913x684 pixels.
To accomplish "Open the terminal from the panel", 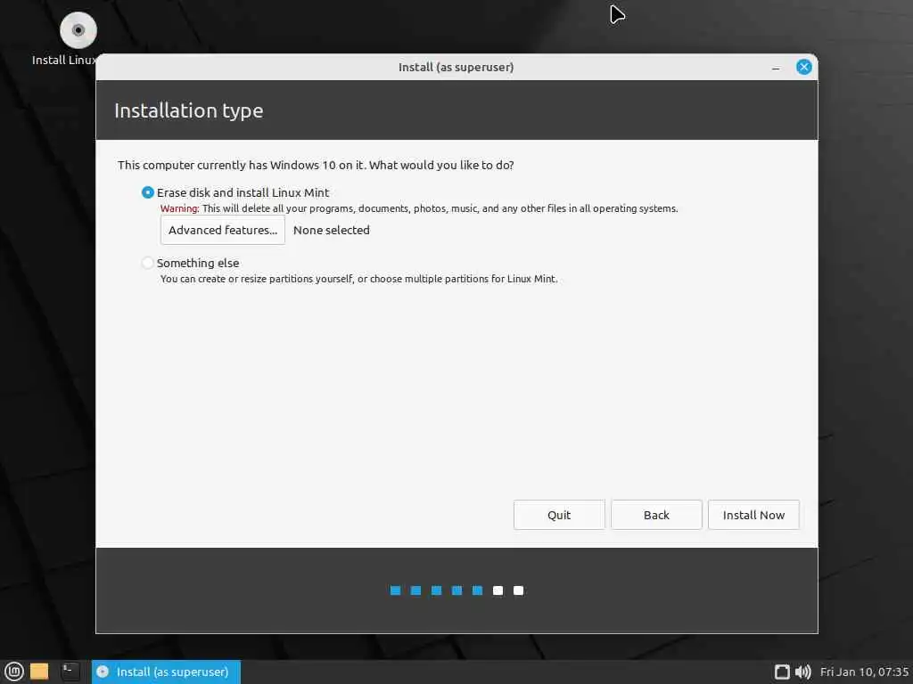I will tap(70, 672).
